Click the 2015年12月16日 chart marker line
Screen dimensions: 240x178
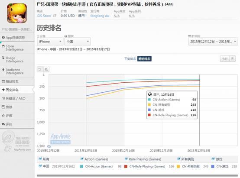pos(200,110)
